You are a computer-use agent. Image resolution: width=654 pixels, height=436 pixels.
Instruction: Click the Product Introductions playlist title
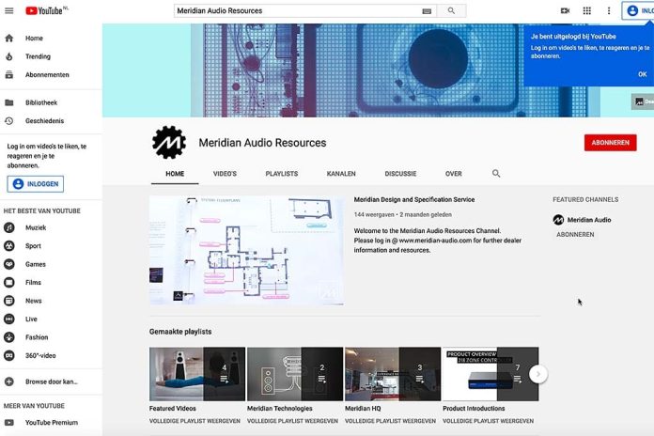[x=474, y=409]
